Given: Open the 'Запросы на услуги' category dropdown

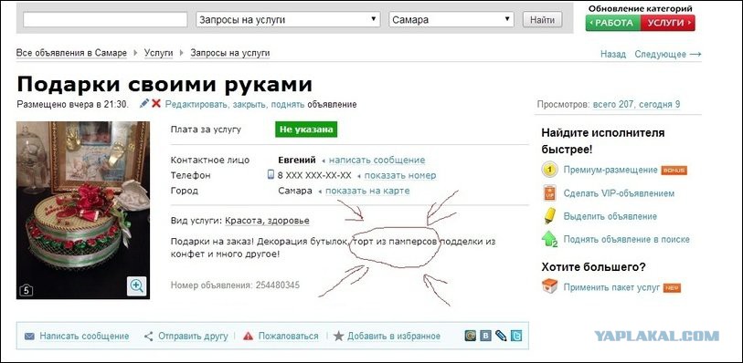Looking at the screenshot, I should pos(288,19).
